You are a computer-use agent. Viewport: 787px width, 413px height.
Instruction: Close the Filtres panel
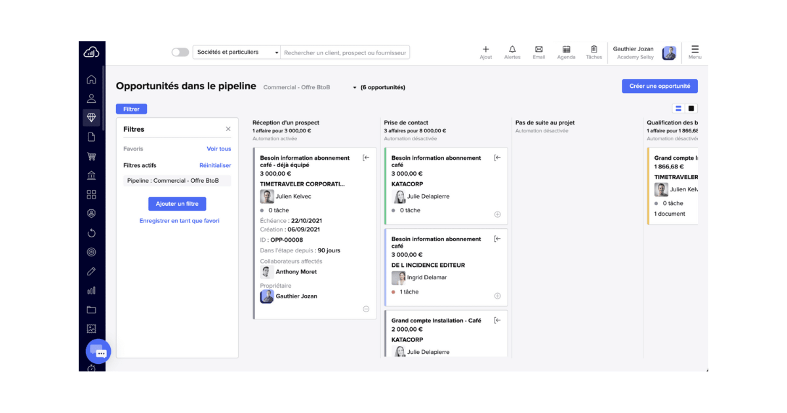(x=228, y=129)
